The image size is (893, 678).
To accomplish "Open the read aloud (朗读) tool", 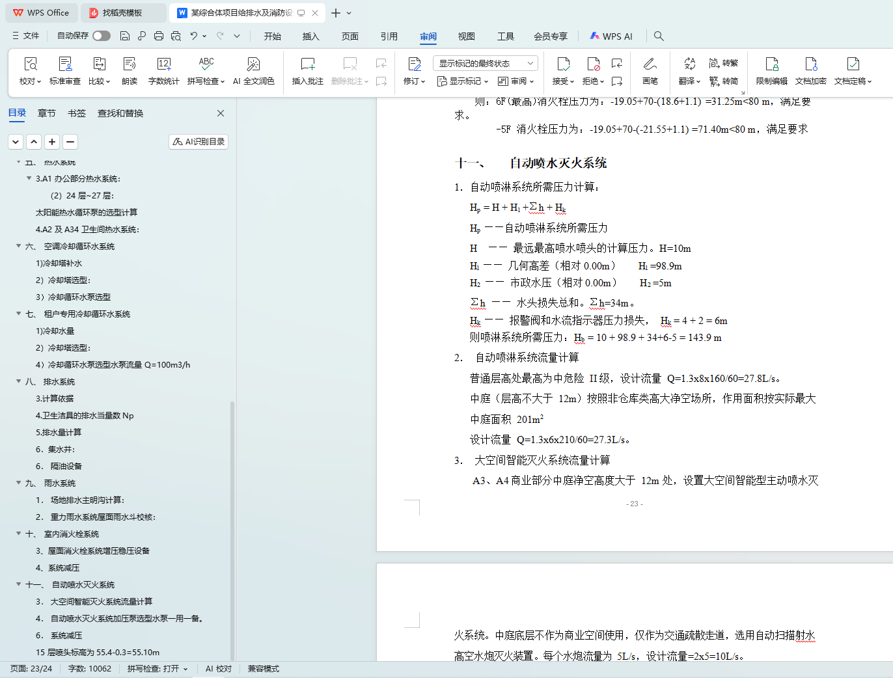I will click(x=130, y=64).
